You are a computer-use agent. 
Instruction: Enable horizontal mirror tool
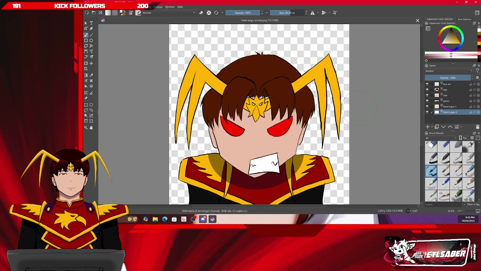tap(312, 13)
